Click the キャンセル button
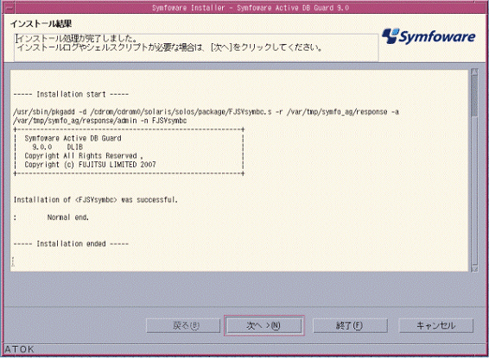Screen dimensions: 489x358 pos(436,325)
